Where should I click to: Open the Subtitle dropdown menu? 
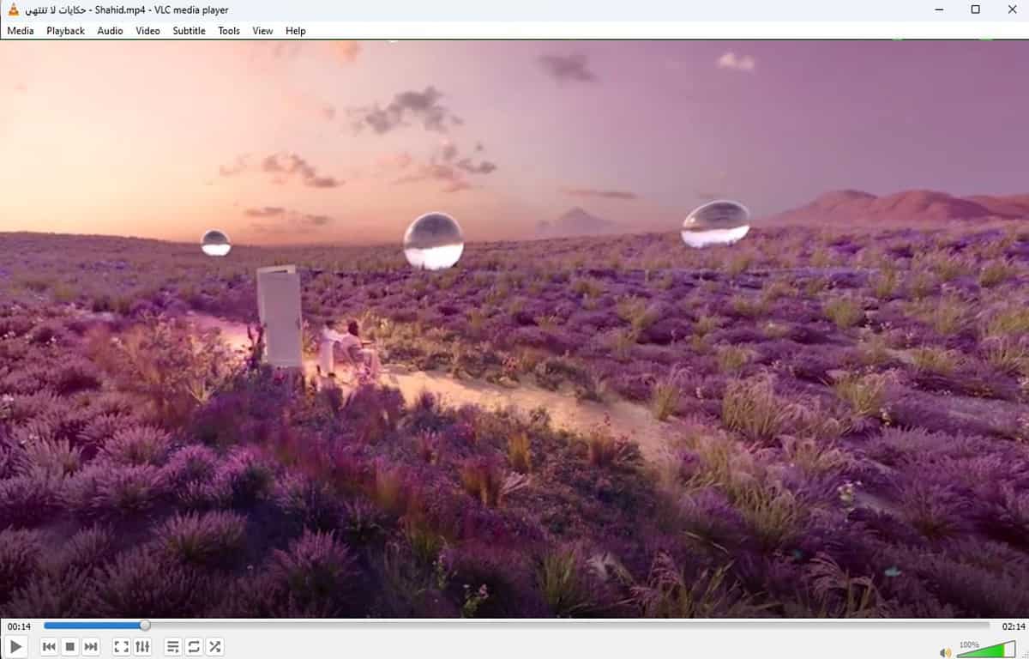(x=188, y=31)
